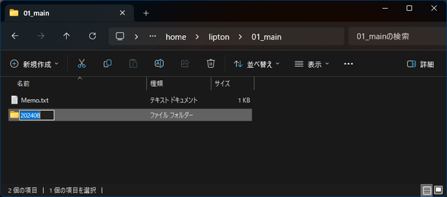Click in the 01_mainの検索 search box
Screen dimensions: 447x197
tap(397, 36)
